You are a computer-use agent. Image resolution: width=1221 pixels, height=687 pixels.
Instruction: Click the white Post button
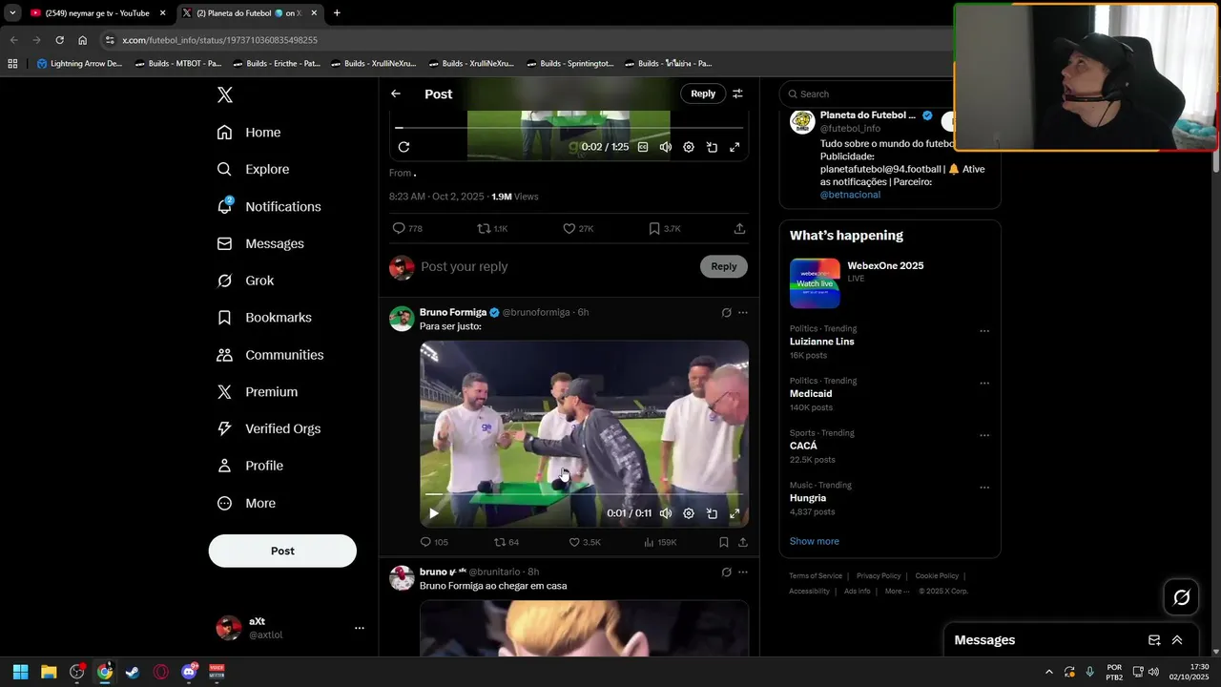[x=282, y=551]
